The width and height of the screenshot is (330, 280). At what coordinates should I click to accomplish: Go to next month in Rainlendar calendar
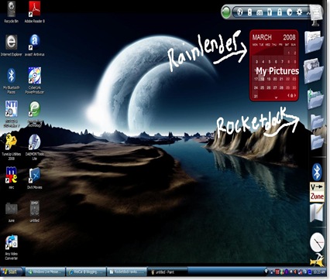(295, 95)
